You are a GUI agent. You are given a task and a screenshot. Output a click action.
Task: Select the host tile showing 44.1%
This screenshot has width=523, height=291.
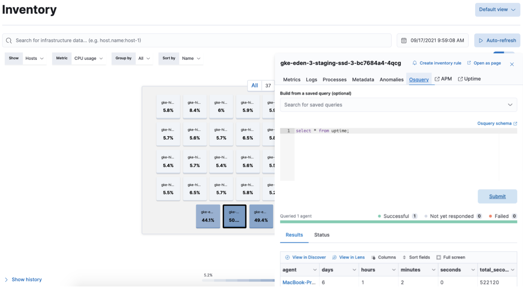(208, 217)
